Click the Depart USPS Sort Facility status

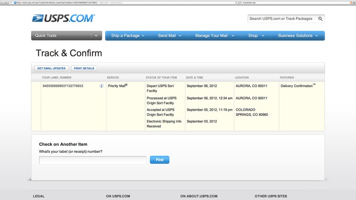click(x=160, y=88)
